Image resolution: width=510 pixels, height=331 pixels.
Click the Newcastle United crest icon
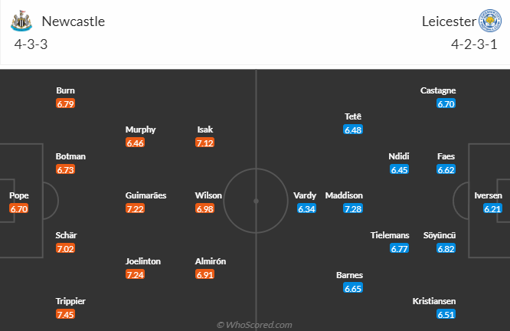pyautogui.click(x=21, y=21)
